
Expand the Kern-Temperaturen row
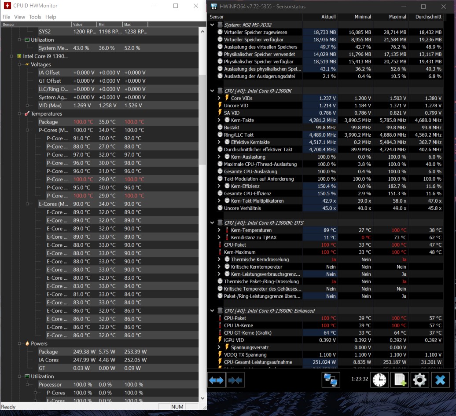point(219,230)
